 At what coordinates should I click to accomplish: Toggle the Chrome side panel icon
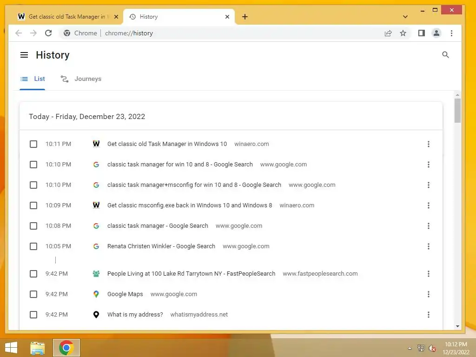point(421,33)
